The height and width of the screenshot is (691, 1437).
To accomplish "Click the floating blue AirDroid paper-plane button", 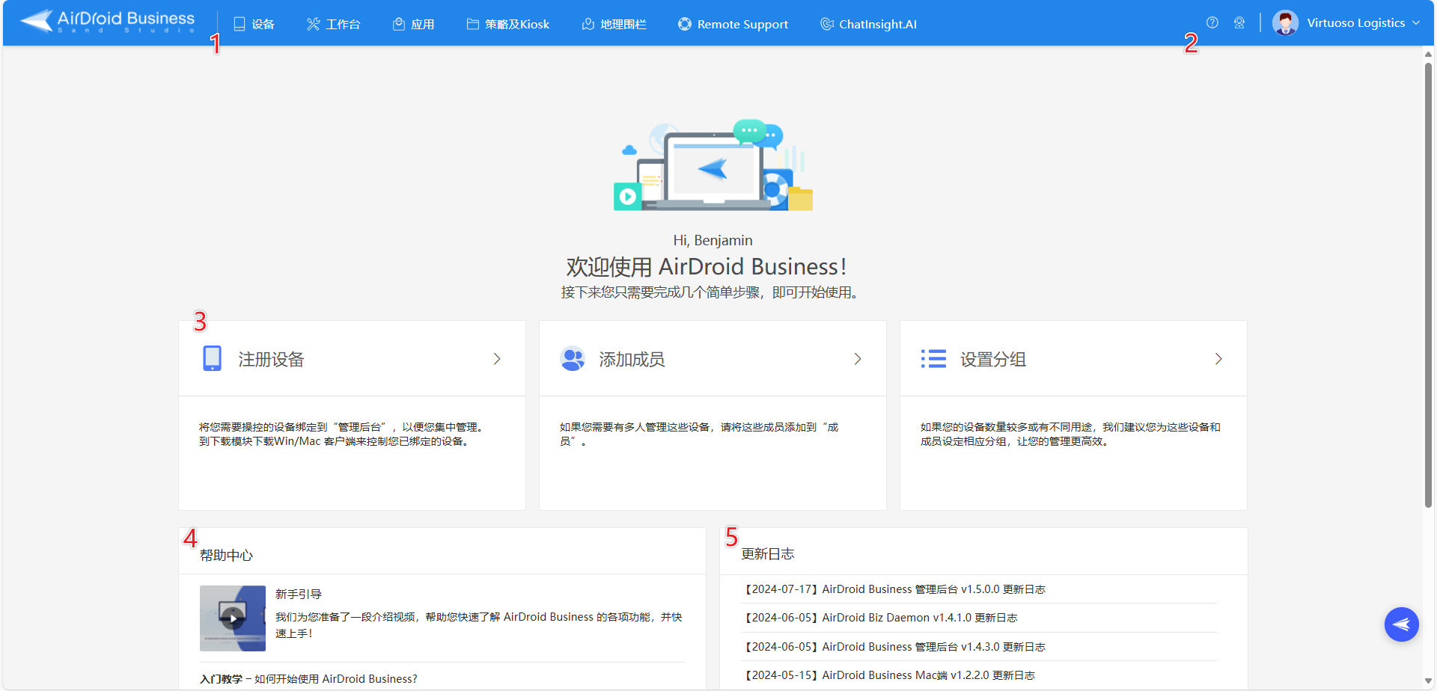I will [1402, 624].
